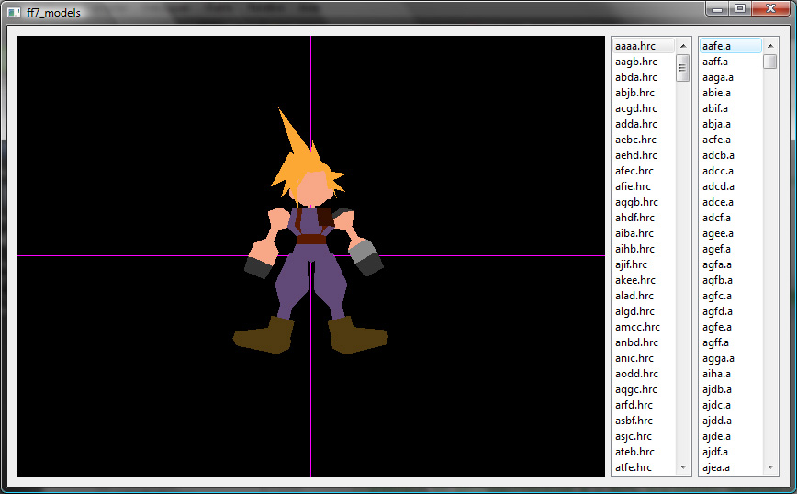Image resolution: width=797 pixels, height=494 pixels.
Task: Select agff.a entry
Action: [x=731, y=342]
